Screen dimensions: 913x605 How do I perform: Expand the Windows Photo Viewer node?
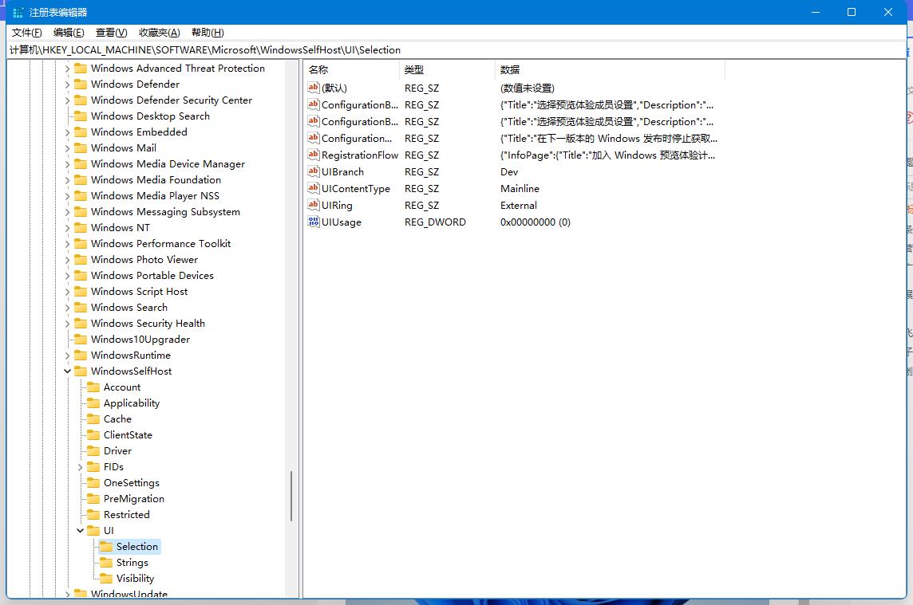click(x=68, y=259)
